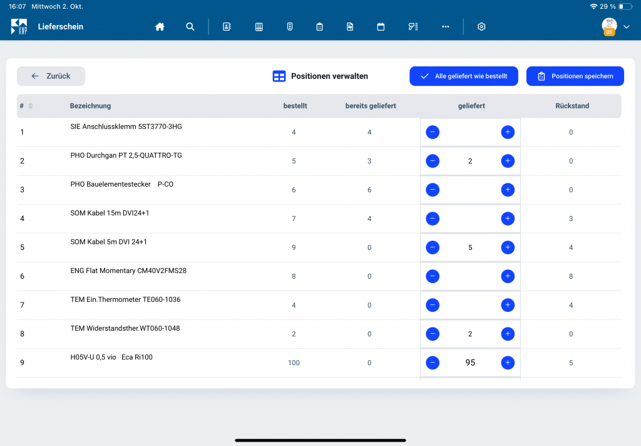Open the user avatar profile
Image resolution: width=641 pixels, height=446 pixels.
pyautogui.click(x=609, y=26)
